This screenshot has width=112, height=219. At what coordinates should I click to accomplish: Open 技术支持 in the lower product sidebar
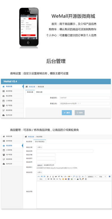pos(12,164)
